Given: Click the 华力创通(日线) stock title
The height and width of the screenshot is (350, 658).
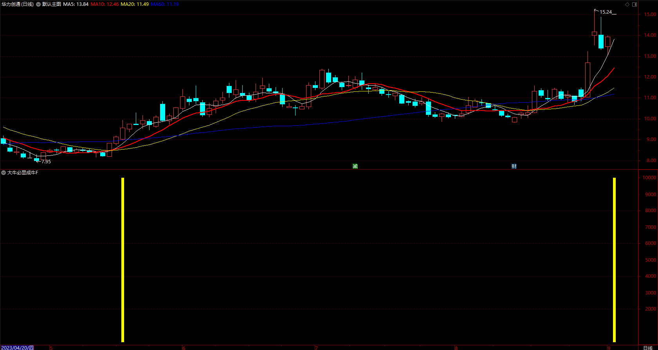Looking at the screenshot, I should tap(18, 4).
